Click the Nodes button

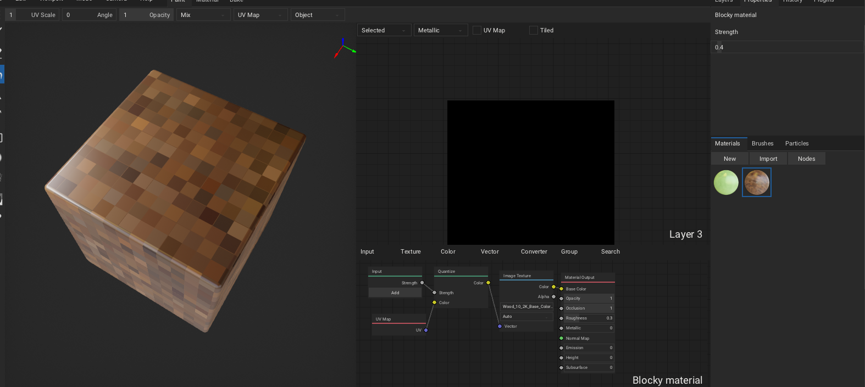[806, 159]
